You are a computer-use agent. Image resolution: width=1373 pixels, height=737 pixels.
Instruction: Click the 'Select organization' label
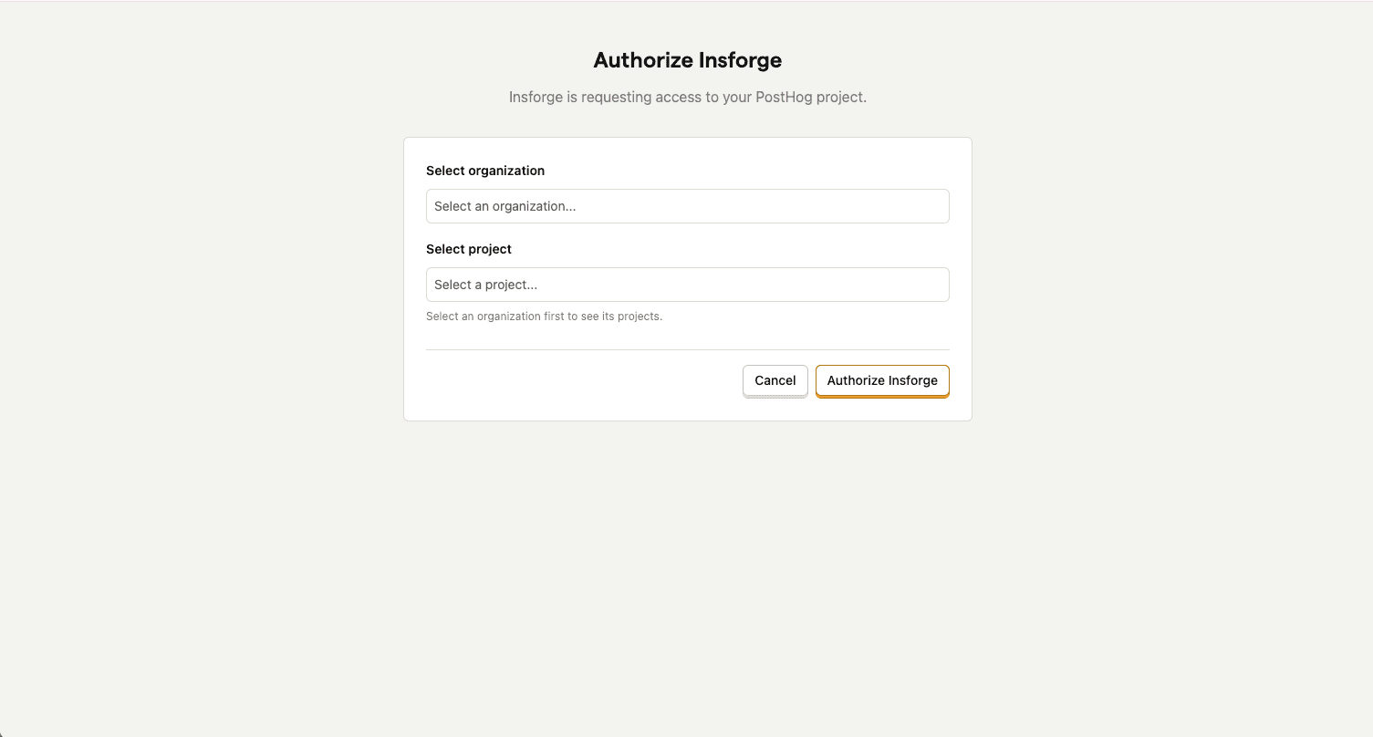point(485,171)
